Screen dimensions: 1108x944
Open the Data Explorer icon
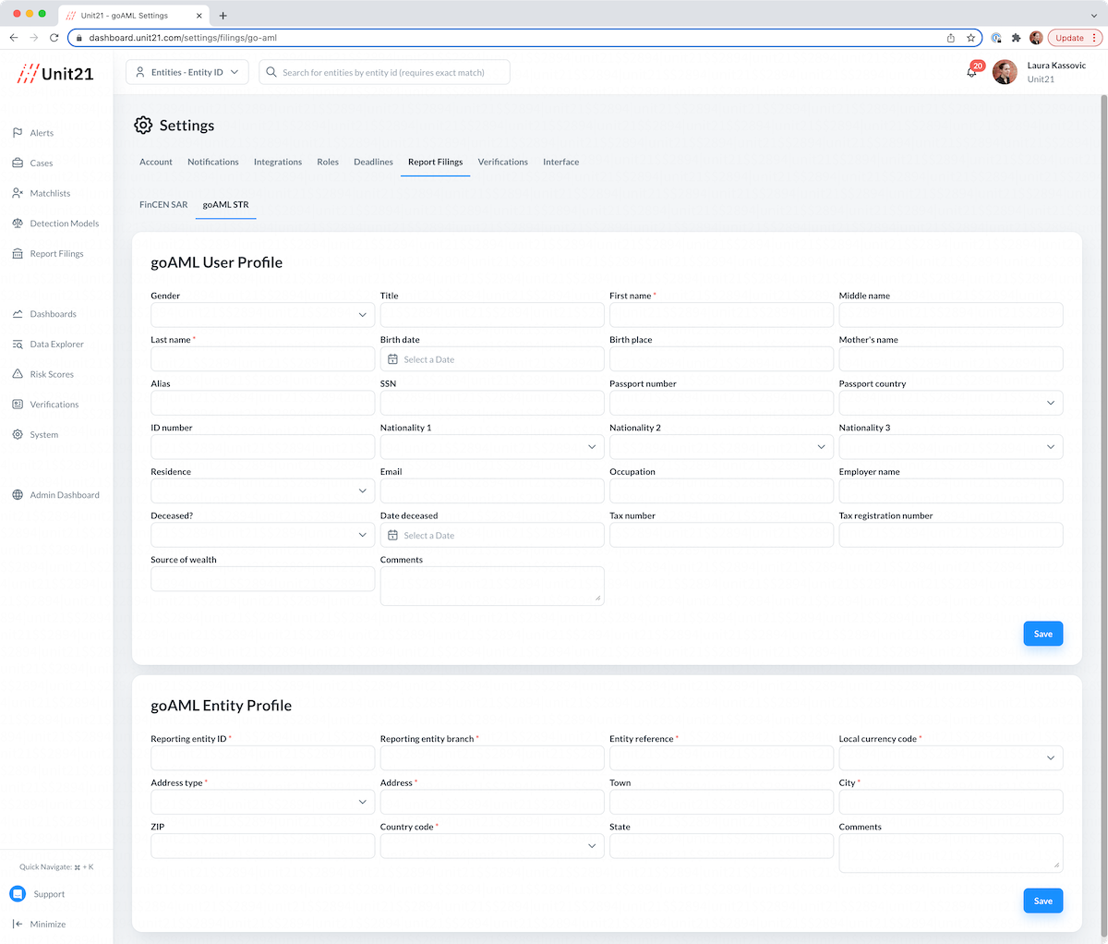18,344
